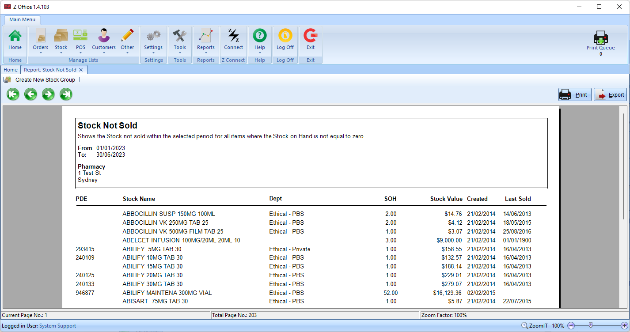The width and height of the screenshot is (630, 332).
Task: Expand the Other dropdown arrow
Action: coord(127,53)
